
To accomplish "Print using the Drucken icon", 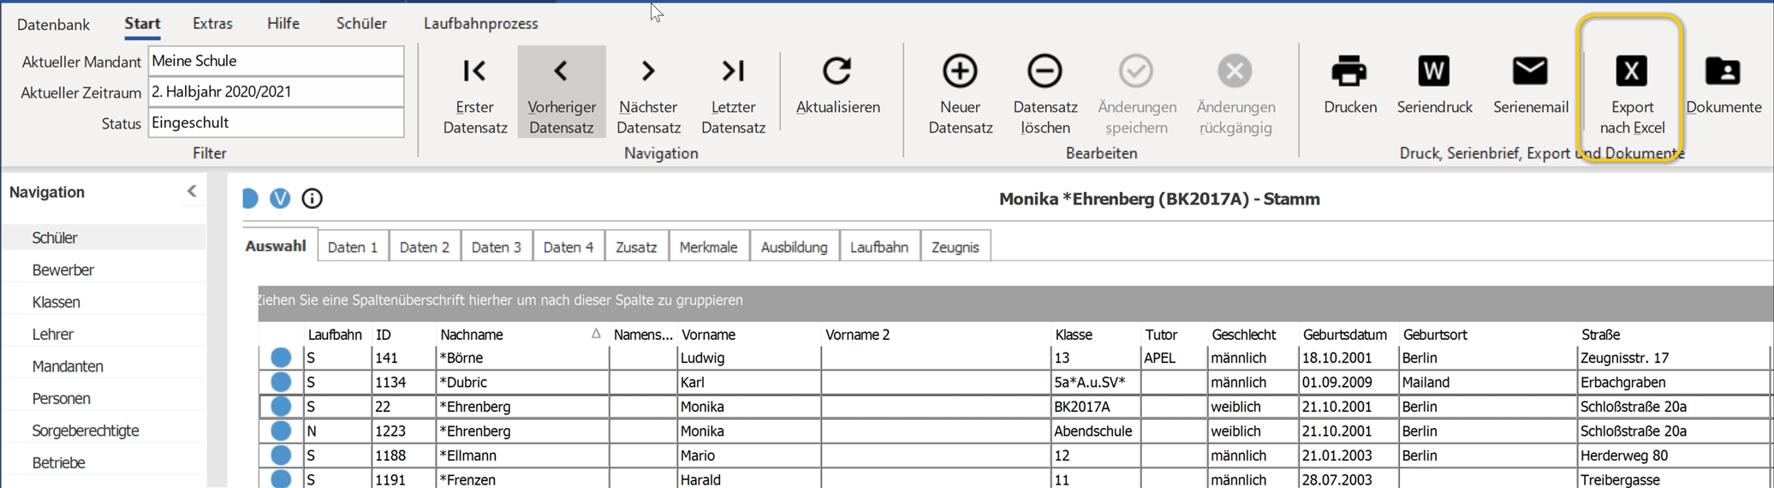I will [x=1349, y=86].
